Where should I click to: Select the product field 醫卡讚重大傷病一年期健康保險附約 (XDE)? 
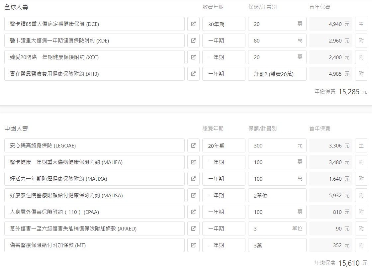94,41
